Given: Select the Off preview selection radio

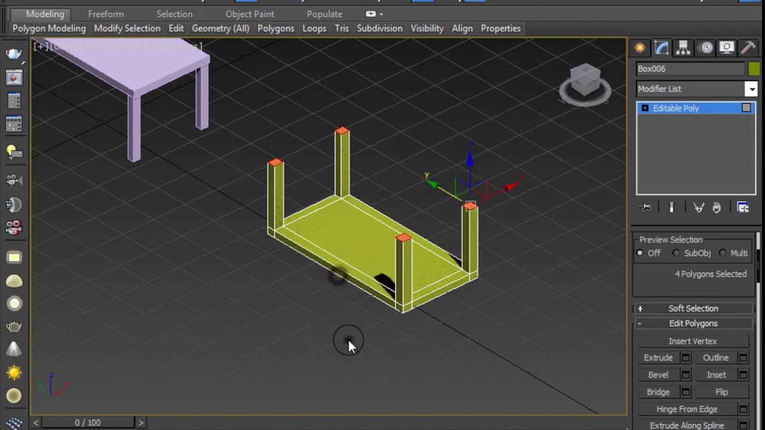Looking at the screenshot, I should [x=640, y=253].
